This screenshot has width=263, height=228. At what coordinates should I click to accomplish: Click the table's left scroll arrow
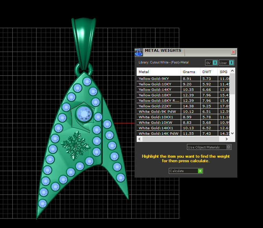click(x=140, y=139)
